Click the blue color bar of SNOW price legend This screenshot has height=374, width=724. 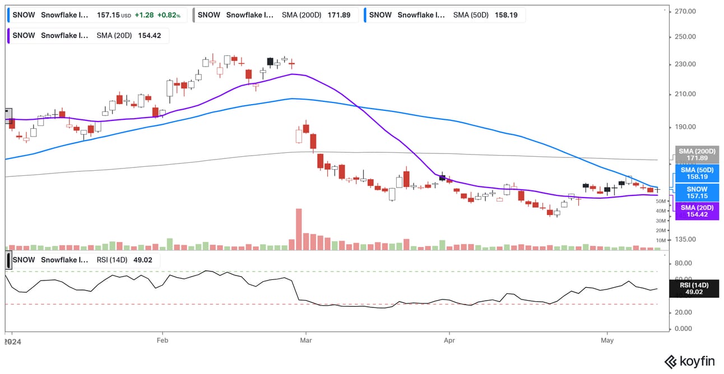pos(8,15)
